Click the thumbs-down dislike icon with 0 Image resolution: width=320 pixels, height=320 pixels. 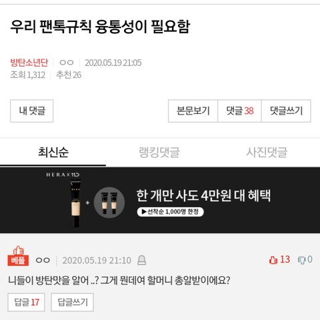coord(302,260)
